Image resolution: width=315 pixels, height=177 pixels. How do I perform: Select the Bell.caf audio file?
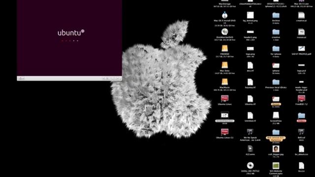click(x=301, y=132)
